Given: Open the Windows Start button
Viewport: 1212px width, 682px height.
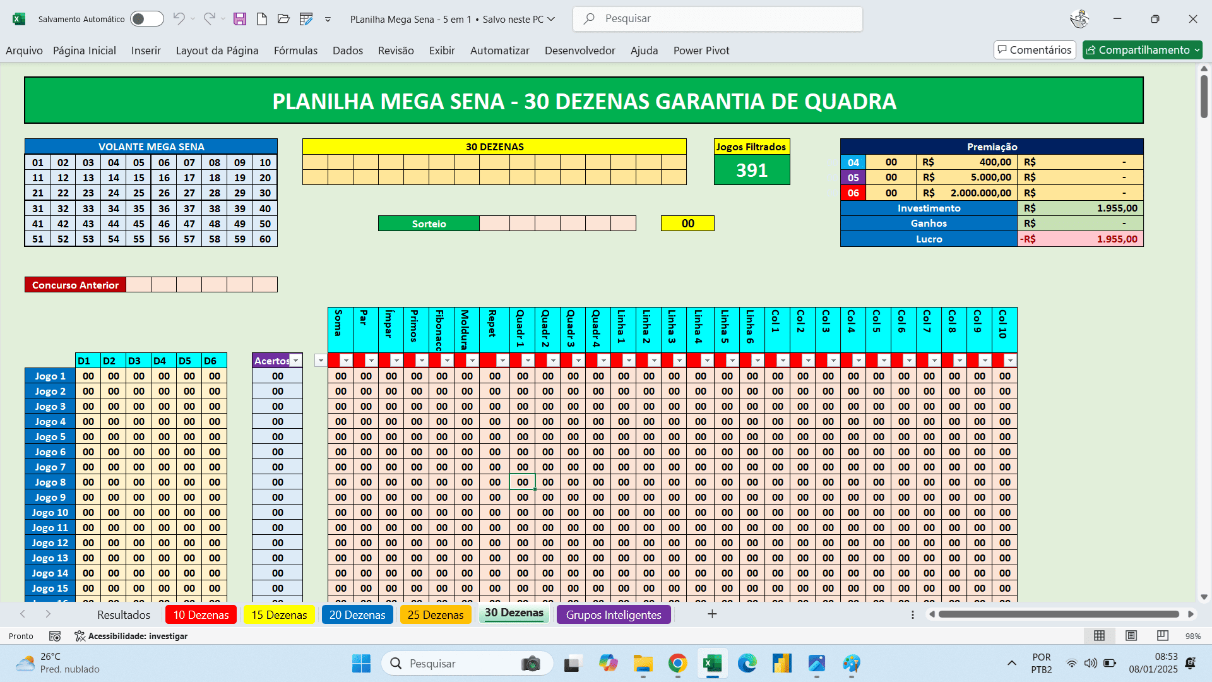Looking at the screenshot, I should coord(362,664).
